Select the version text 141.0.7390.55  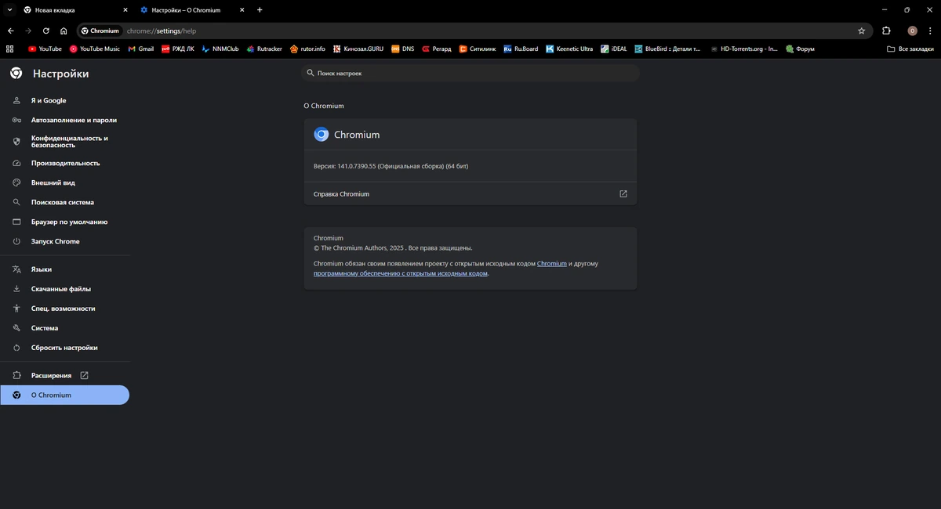pos(357,166)
